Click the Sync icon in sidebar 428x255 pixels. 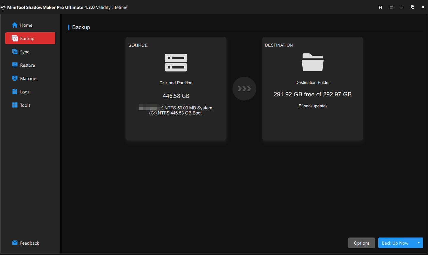(x=15, y=52)
